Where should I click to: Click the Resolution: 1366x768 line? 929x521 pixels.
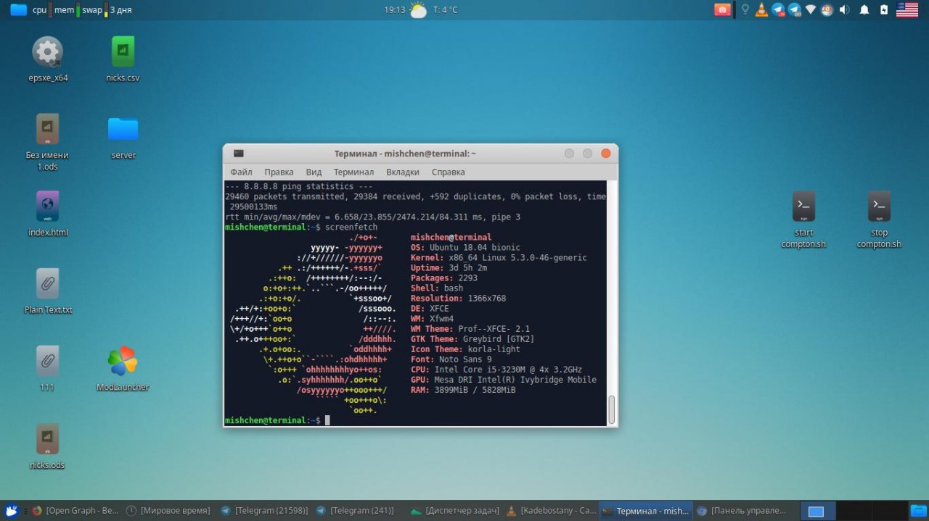click(458, 298)
